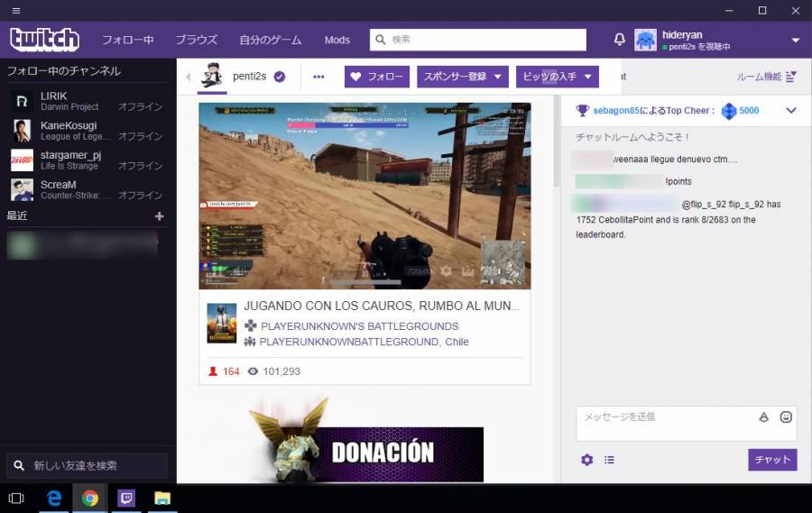Click the DONACIÓN panel banner

(366, 441)
